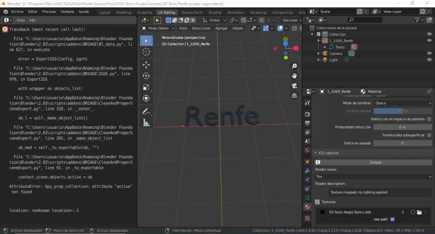The width and height of the screenshot is (435, 234).
Task: Click the Enlazar button
Action: pyautogui.click(x=373, y=162)
